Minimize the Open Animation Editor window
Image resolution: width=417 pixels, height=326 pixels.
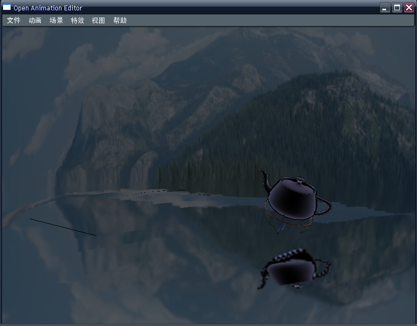(x=385, y=8)
